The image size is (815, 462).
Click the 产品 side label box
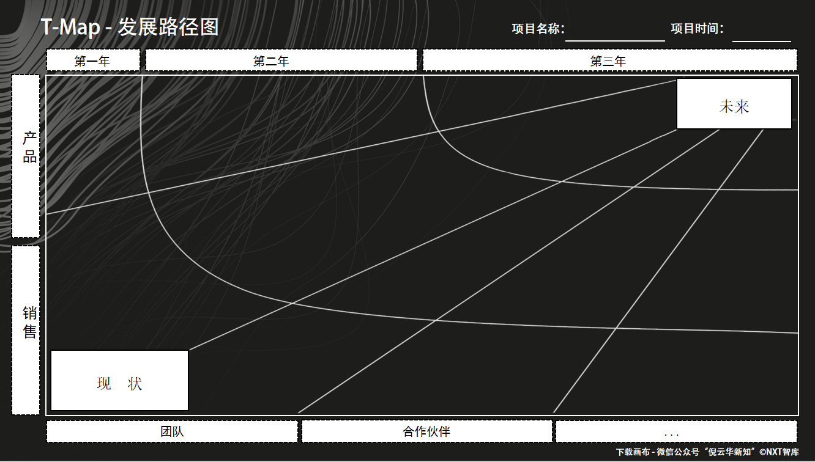26,156
